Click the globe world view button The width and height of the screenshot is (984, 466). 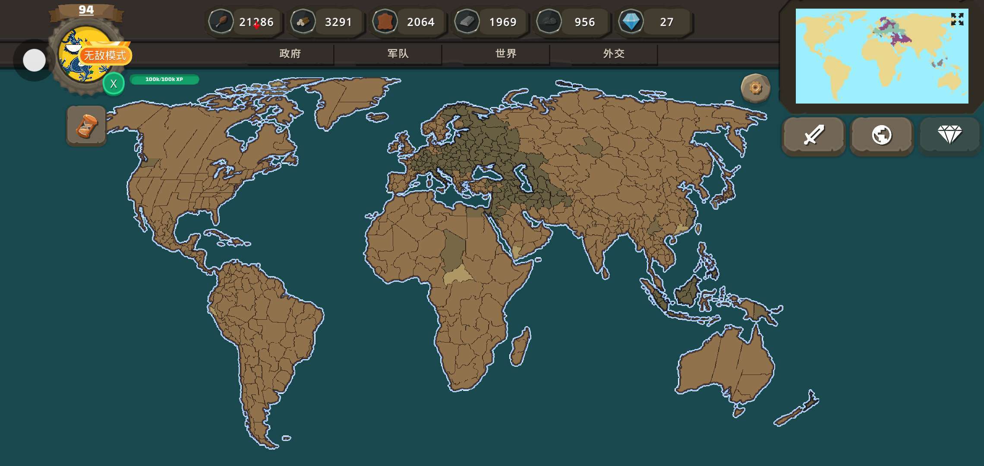pyautogui.click(x=881, y=135)
